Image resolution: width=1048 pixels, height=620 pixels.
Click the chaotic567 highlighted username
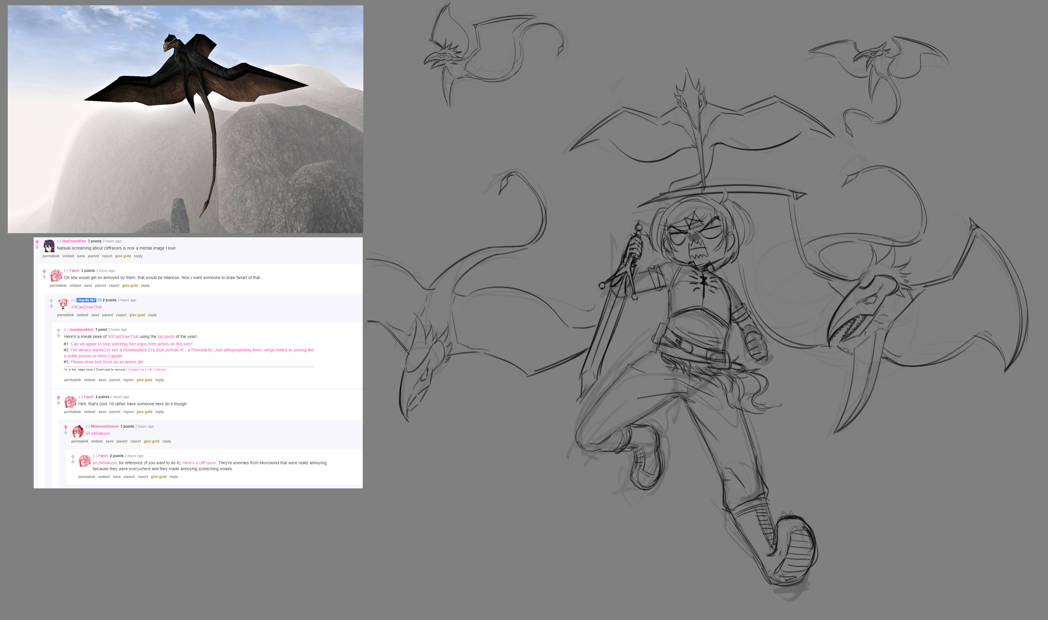click(86, 300)
